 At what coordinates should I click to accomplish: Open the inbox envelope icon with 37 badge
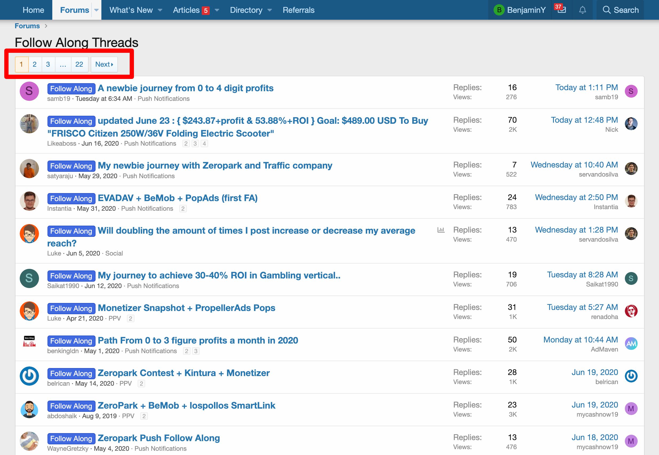coord(561,10)
